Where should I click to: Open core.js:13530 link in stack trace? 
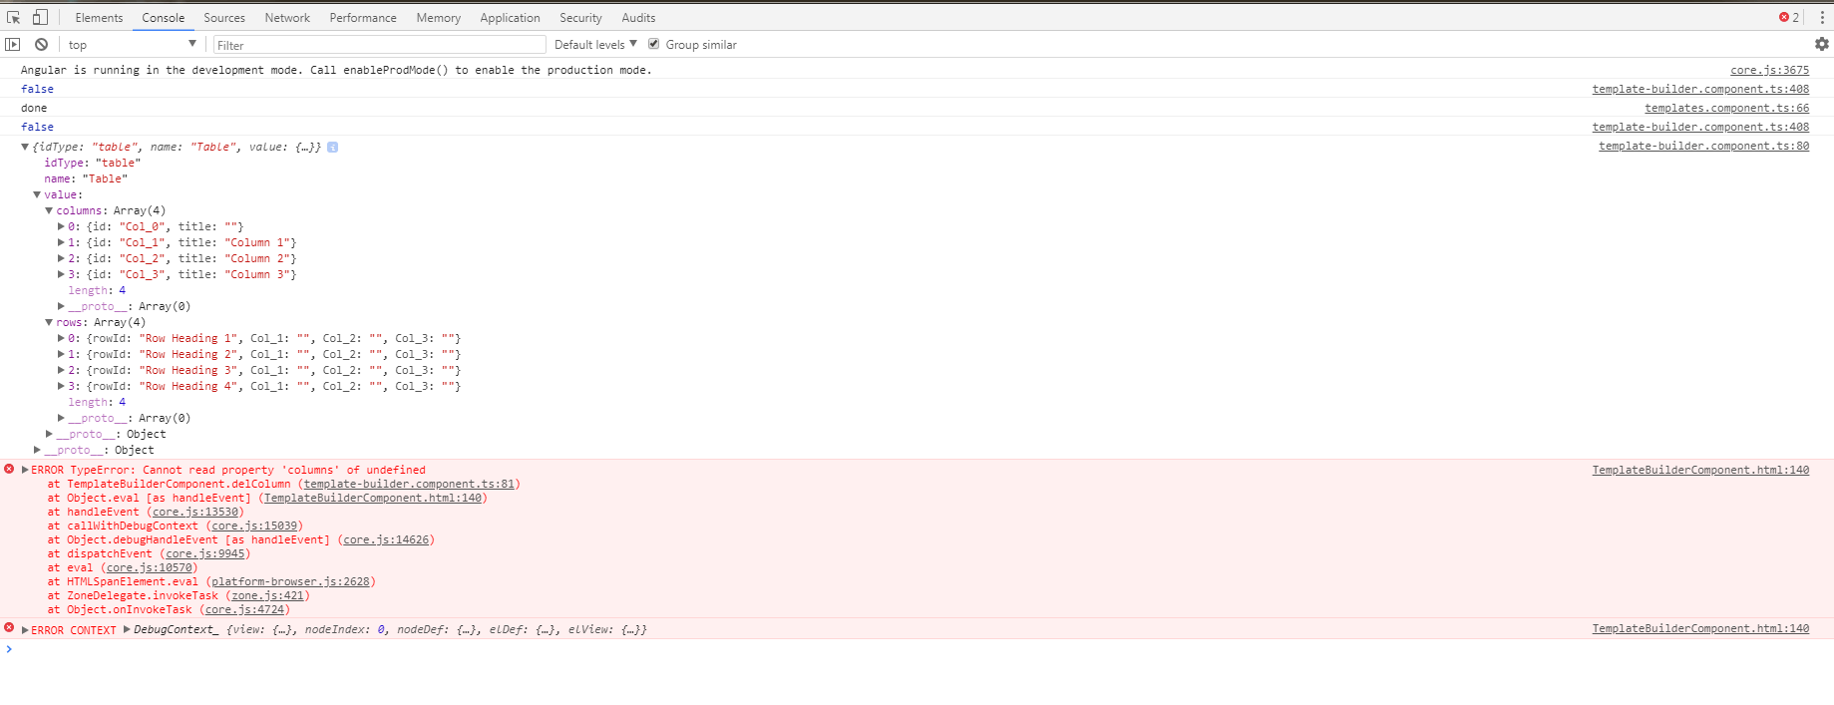195,512
